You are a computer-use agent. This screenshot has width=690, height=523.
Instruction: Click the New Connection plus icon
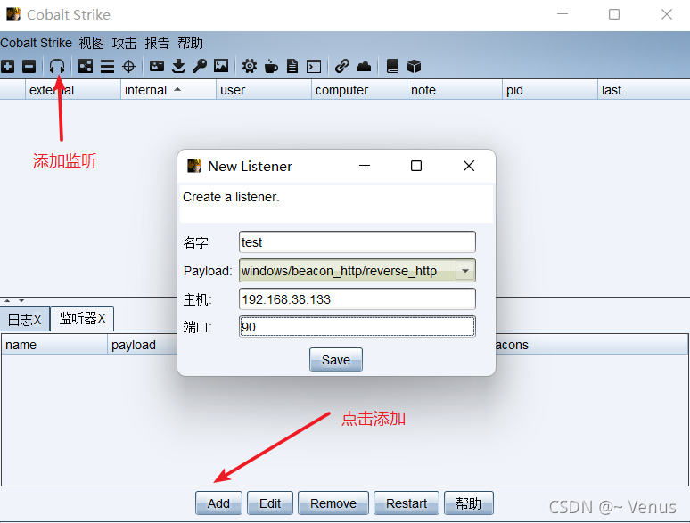[x=7, y=67]
